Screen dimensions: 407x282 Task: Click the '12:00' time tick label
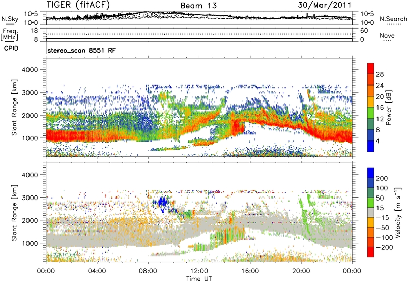pyautogui.click(x=199, y=271)
